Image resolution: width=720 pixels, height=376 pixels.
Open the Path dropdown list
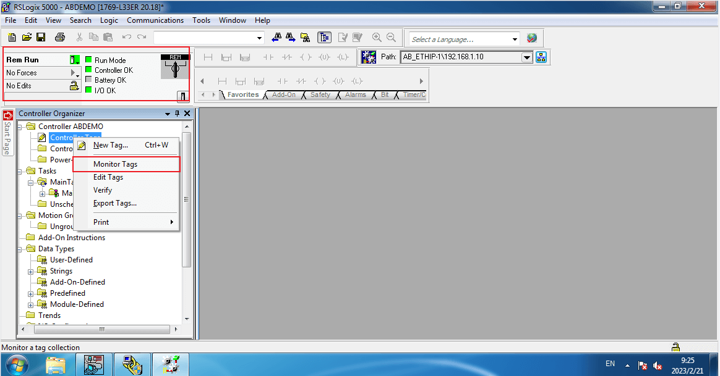(x=527, y=57)
